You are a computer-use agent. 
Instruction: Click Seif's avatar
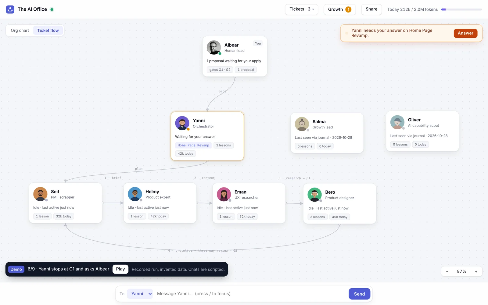(x=40, y=194)
